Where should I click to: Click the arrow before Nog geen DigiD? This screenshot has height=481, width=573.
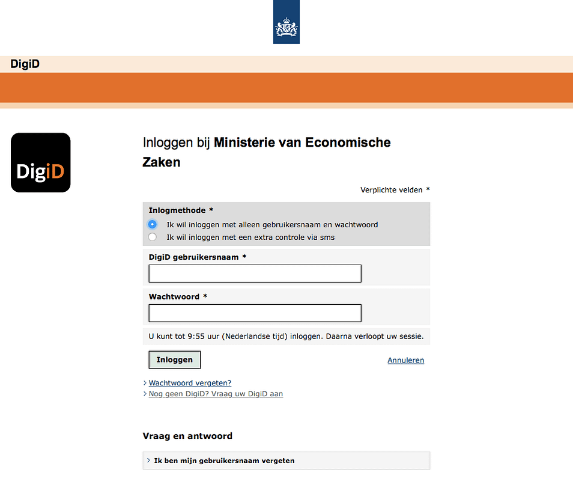click(145, 394)
